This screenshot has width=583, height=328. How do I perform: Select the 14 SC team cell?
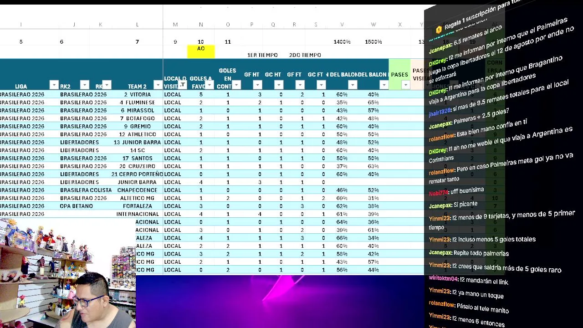pos(137,150)
